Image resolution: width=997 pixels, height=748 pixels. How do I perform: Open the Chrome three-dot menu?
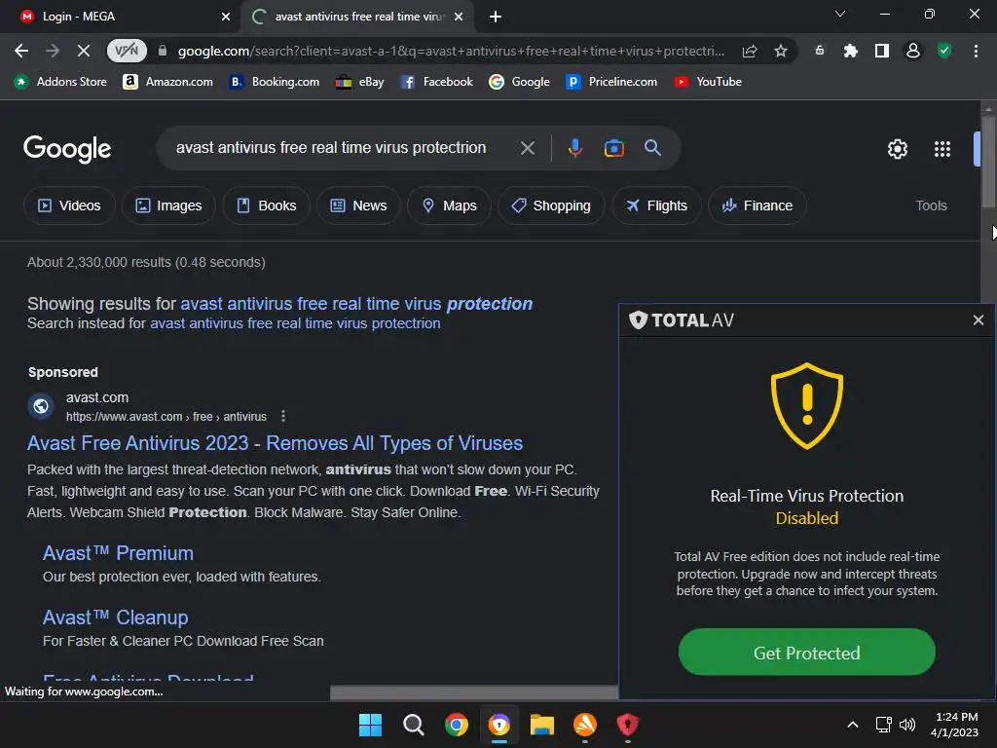(976, 51)
